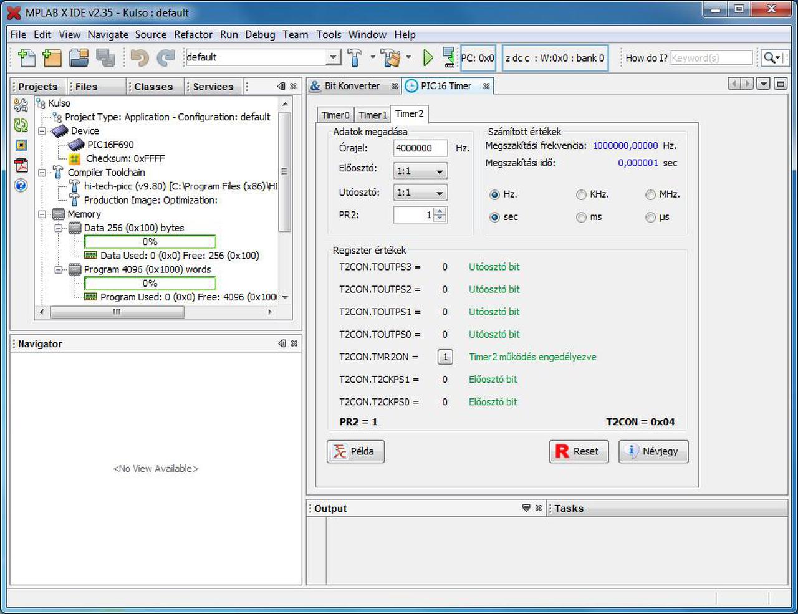Image resolution: width=798 pixels, height=614 pixels.
Task: Switch to the Services panel tab
Action: click(x=213, y=87)
